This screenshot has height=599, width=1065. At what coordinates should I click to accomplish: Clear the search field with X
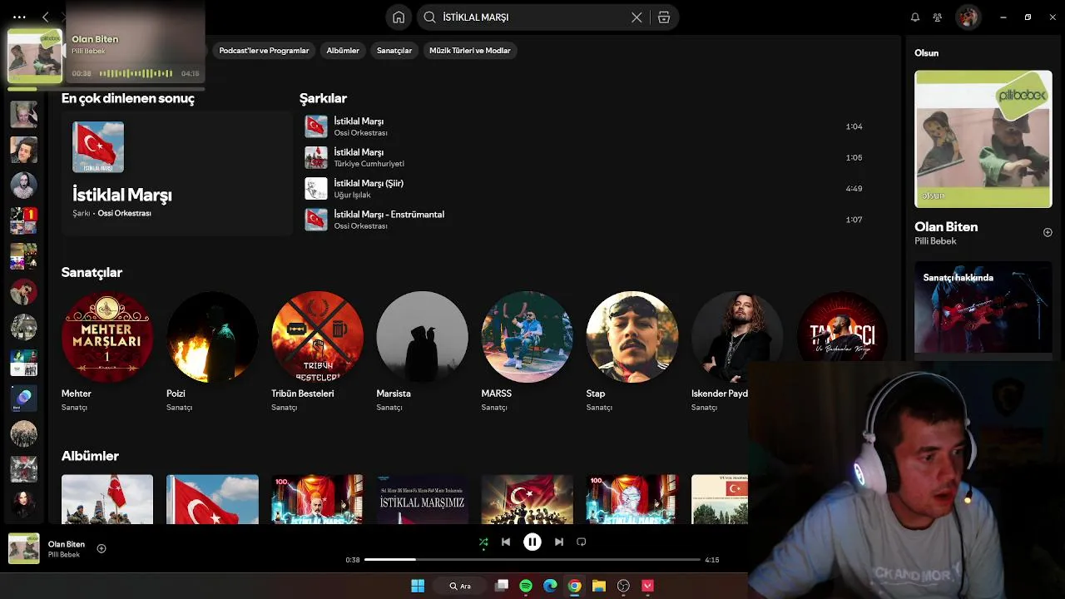pos(637,17)
